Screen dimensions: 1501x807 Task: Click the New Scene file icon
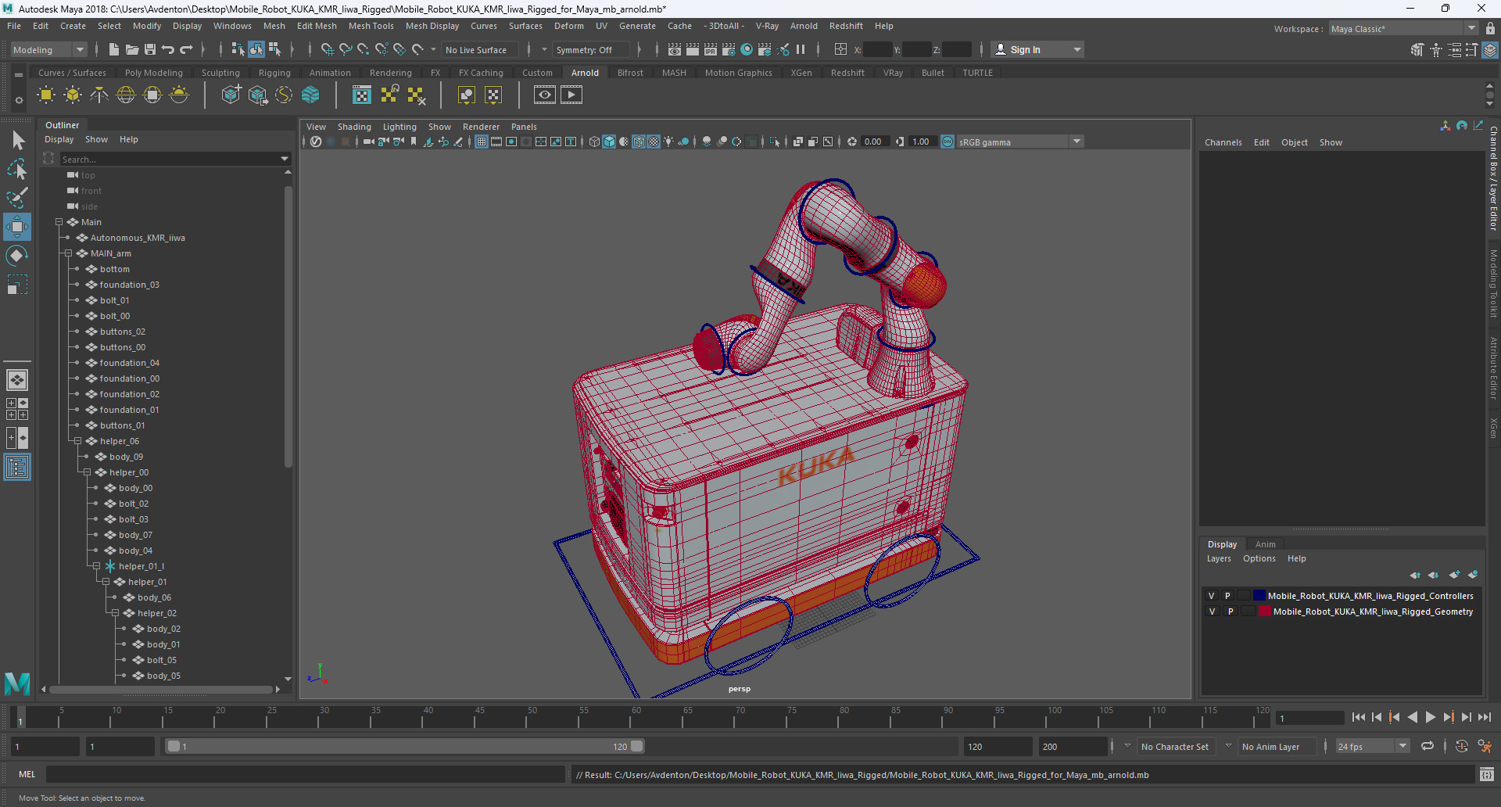[x=113, y=49]
